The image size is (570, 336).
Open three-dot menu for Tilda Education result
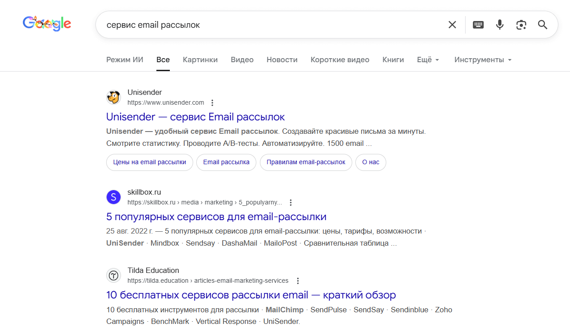[298, 281]
